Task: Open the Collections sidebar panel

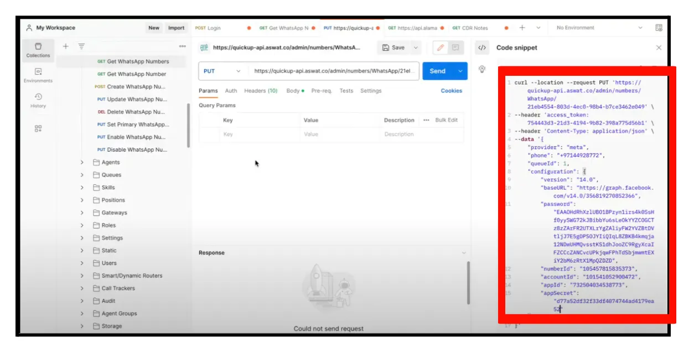Action: [38, 50]
